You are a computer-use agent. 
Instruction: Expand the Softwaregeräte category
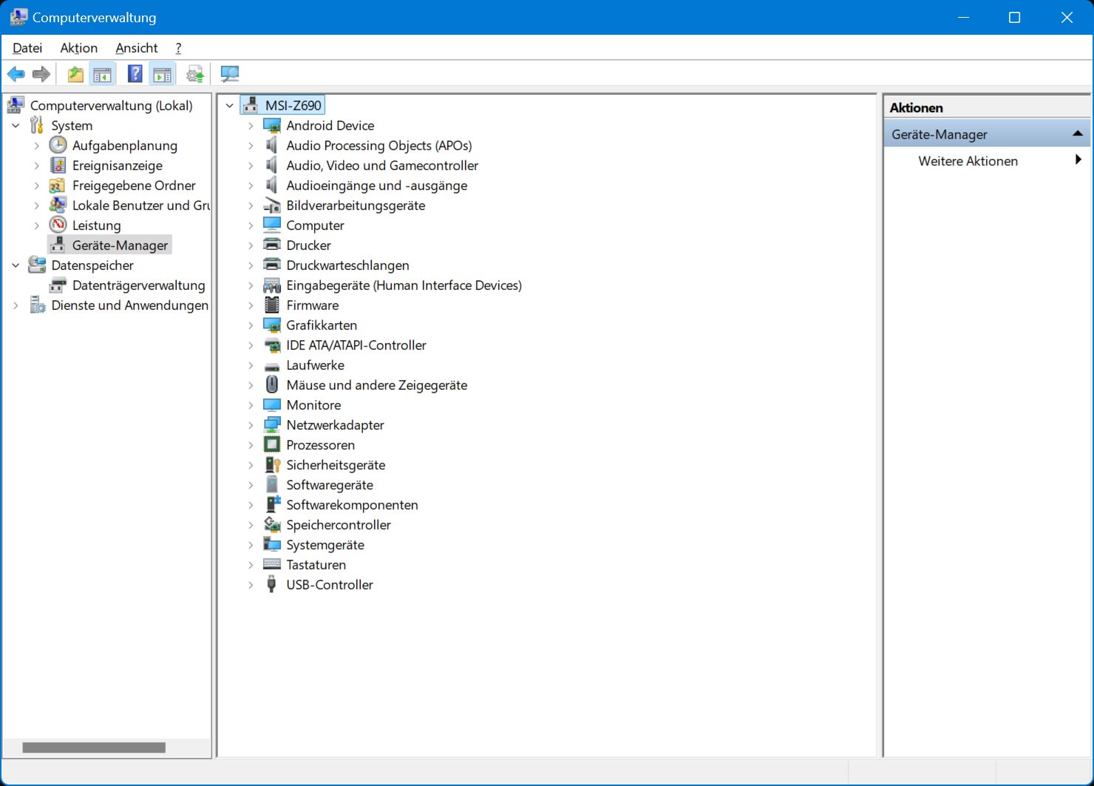pos(251,485)
